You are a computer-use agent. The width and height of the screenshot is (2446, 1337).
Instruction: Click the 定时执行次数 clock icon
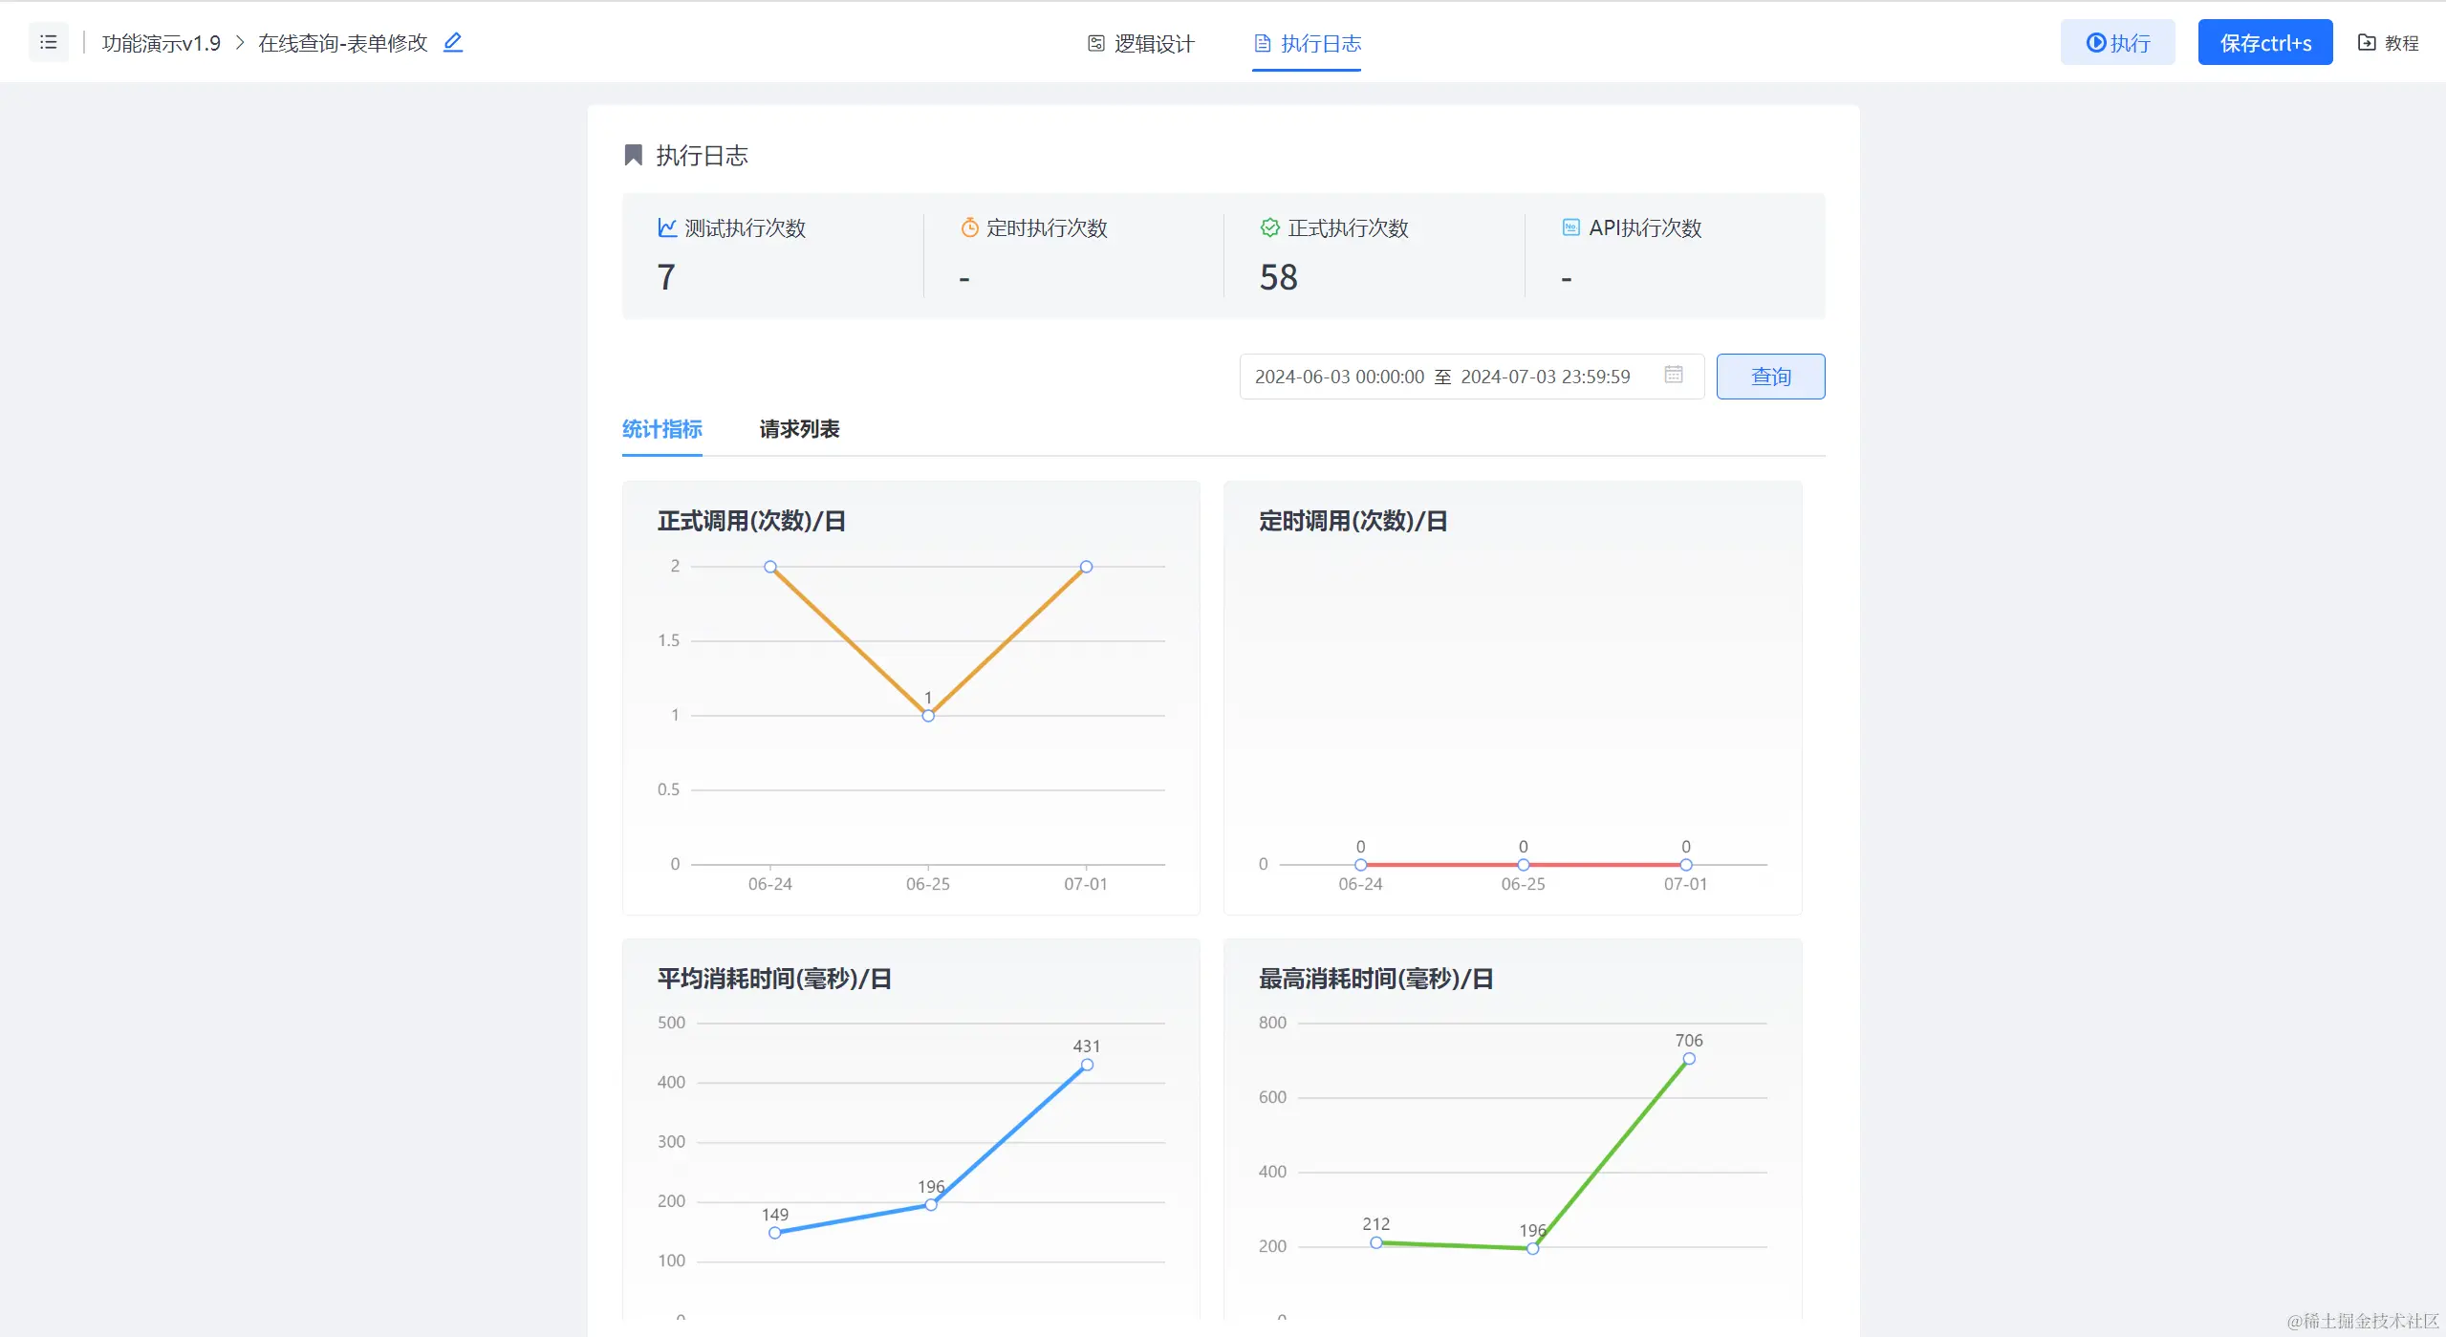coord(969,227)
